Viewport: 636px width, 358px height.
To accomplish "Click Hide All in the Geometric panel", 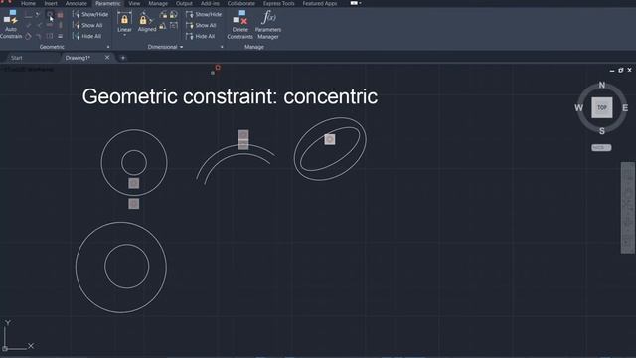I will click(x=87, y=36).
